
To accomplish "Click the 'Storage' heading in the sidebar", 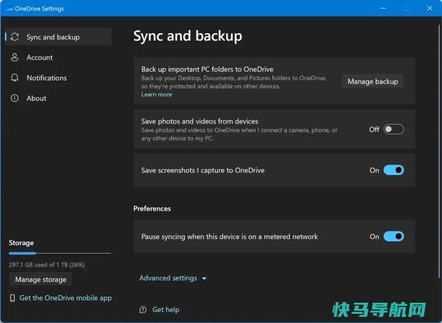I will (21, 243).
